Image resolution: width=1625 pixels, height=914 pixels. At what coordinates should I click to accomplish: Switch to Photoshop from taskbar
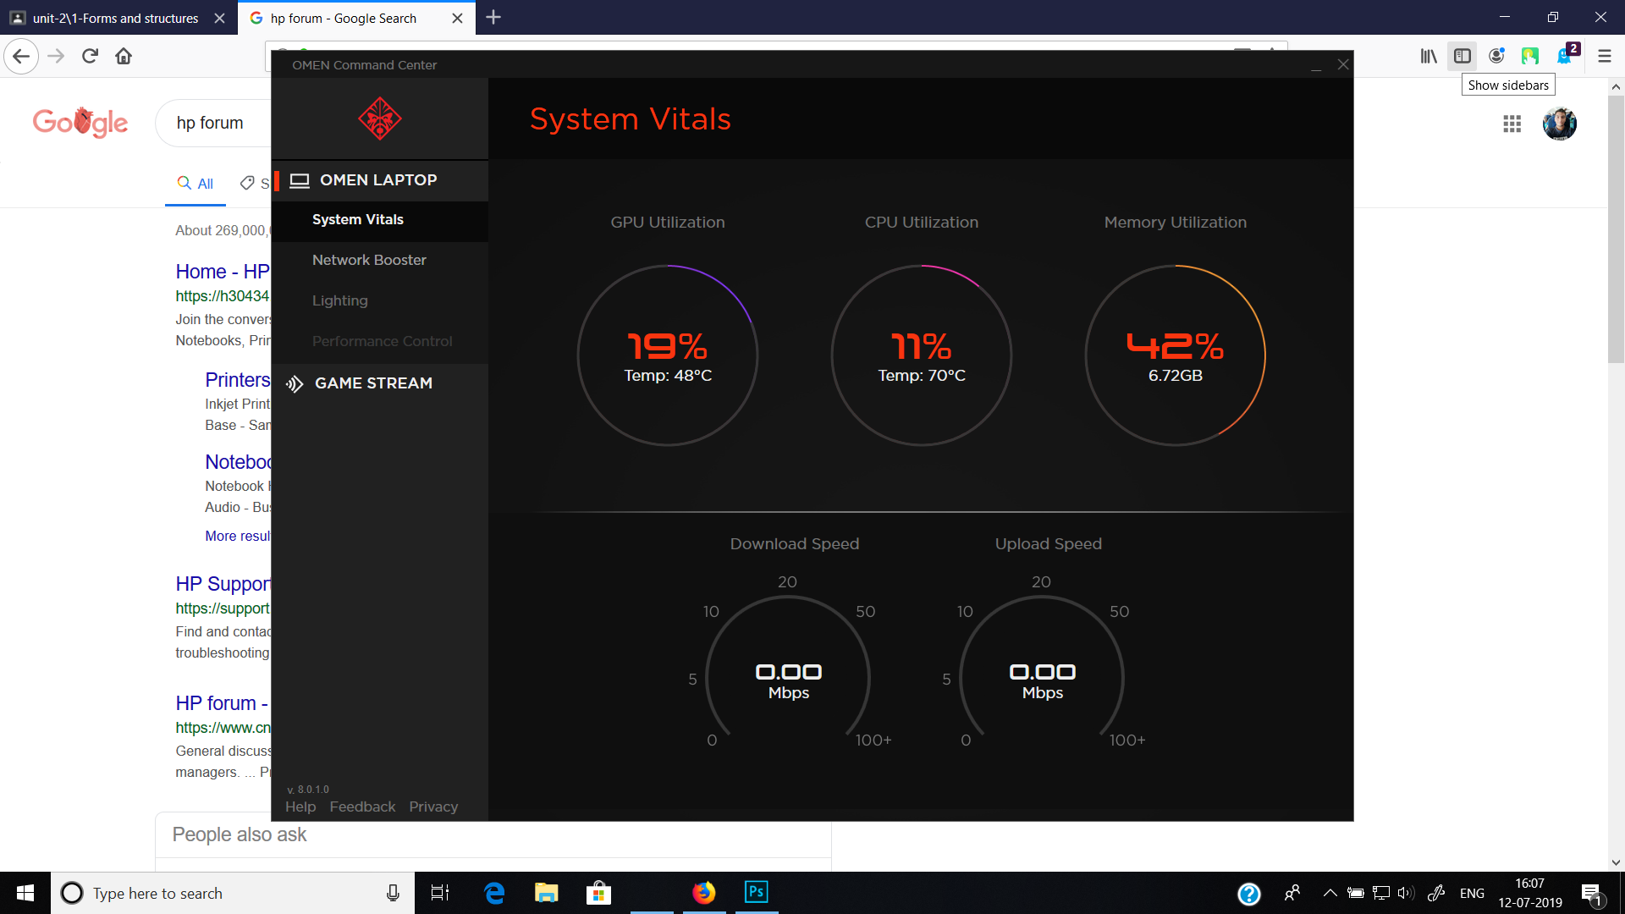pos(757,893)
